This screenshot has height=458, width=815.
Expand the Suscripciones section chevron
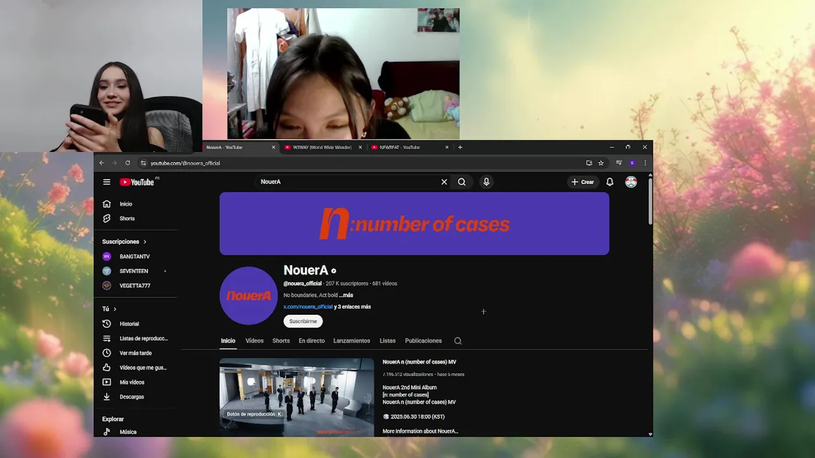[145, 242]
